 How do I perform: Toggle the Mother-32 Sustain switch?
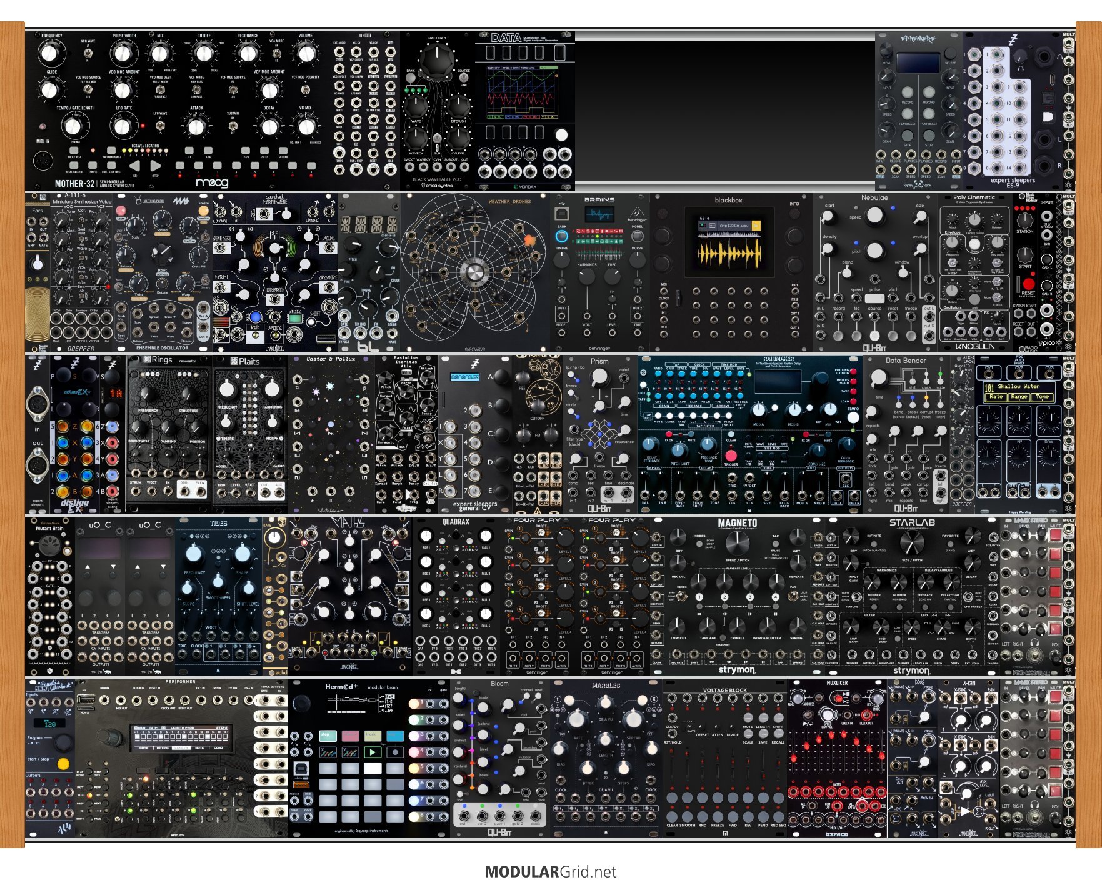pyautogui.click(x=233, y=126)
